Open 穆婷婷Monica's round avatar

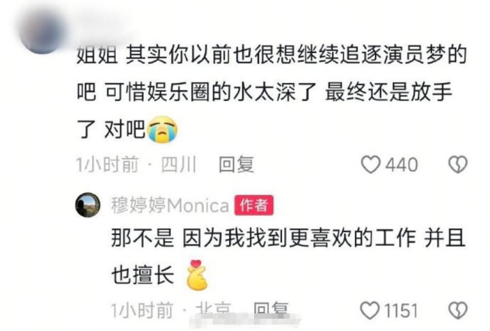click(x=88, y=205)
